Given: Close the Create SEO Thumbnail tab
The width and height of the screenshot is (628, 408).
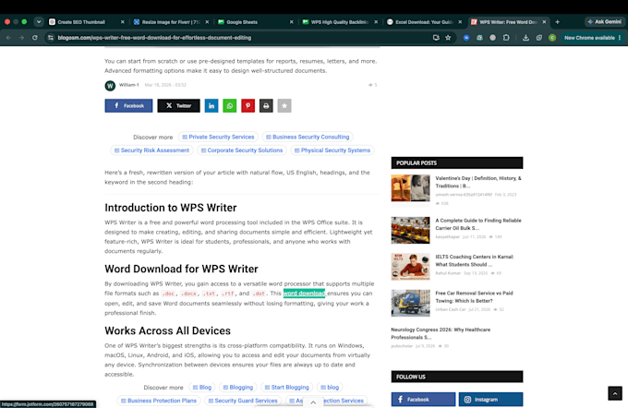Looking at the screenshot, I should click(x=123, y=22).
